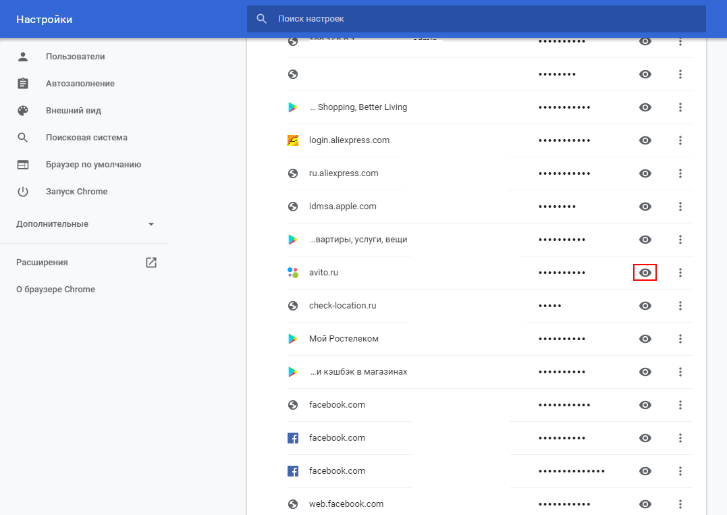Click the avito.ru site favicon
This screenshot has width=727, height=515.
tap(293, 273)
